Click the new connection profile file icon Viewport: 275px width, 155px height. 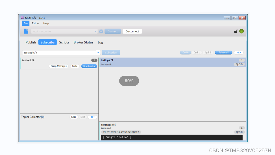pyautogui.click(x=26, y=31)
